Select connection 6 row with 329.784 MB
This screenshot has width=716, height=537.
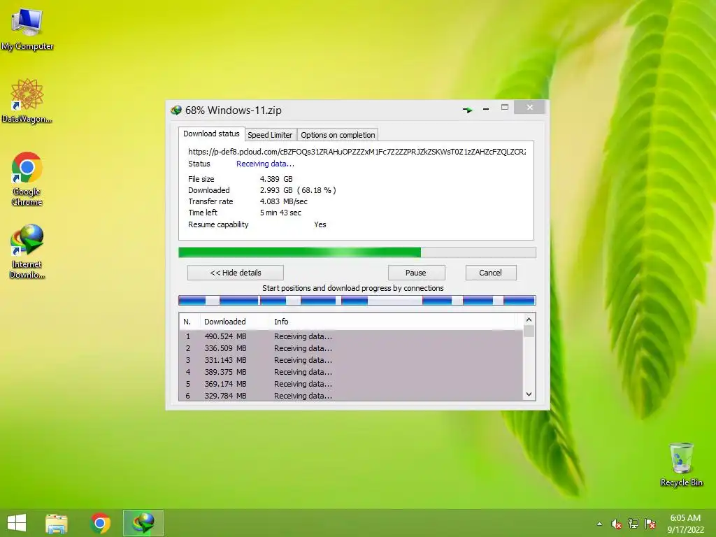[x=351, y=396]
